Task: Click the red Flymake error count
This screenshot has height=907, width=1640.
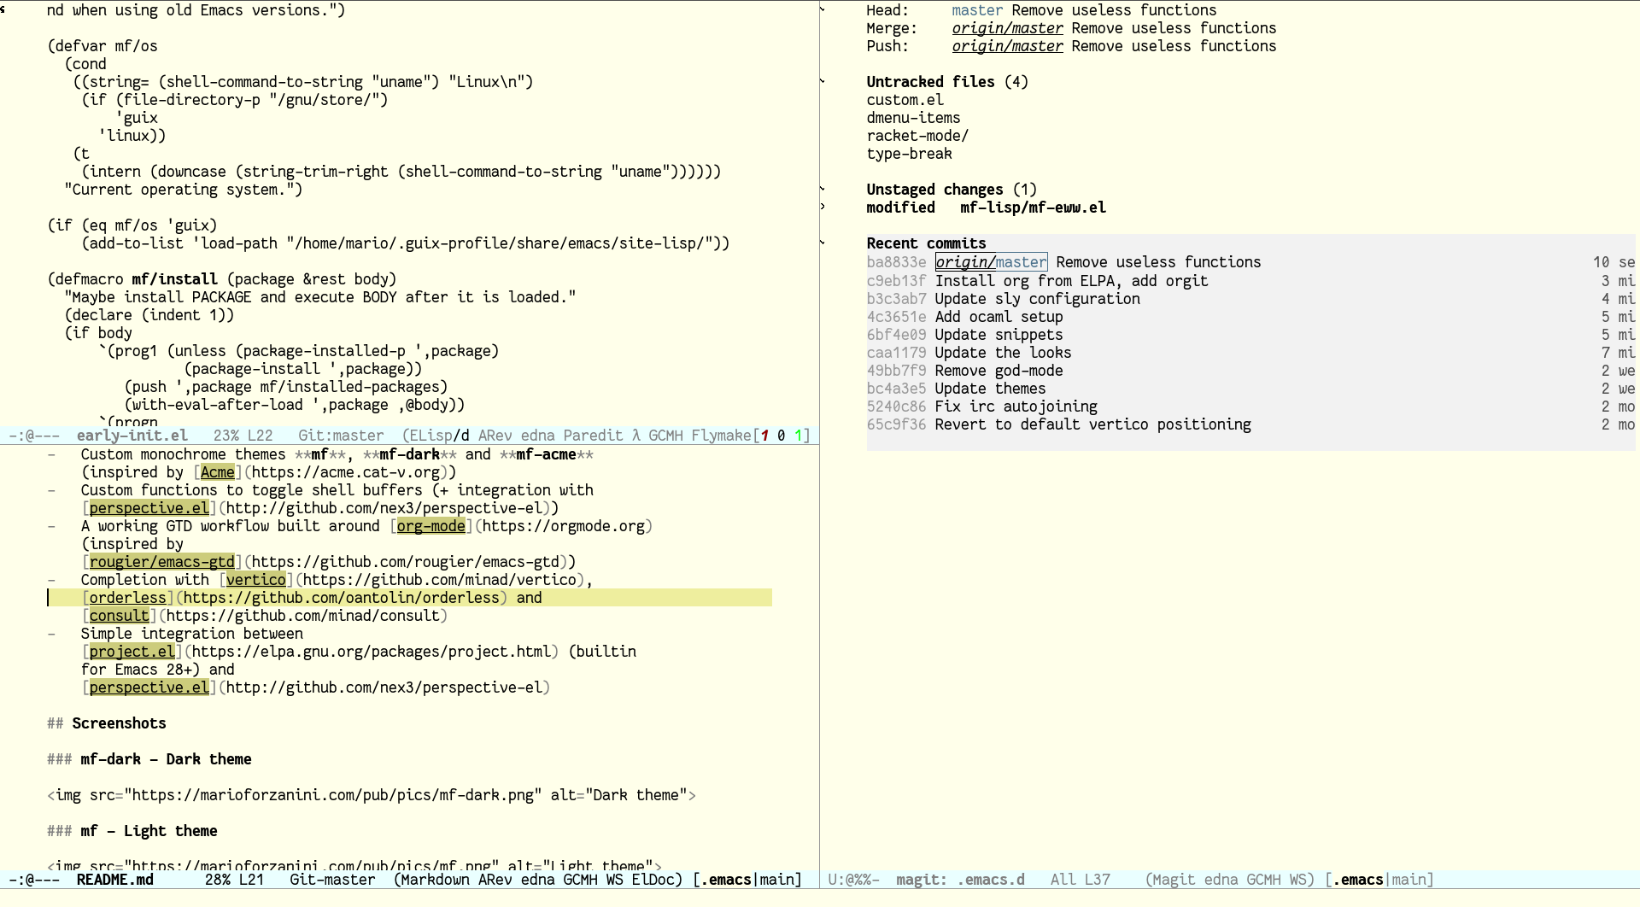Action: click(764, 436)
